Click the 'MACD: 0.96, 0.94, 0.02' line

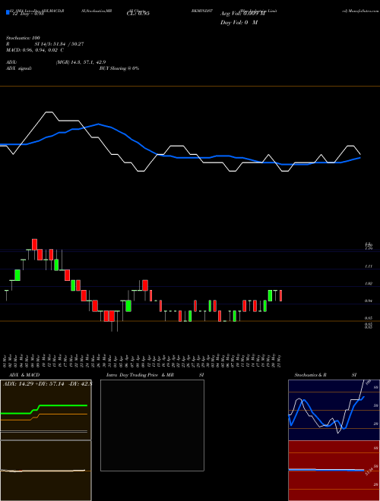click(34, 50)
